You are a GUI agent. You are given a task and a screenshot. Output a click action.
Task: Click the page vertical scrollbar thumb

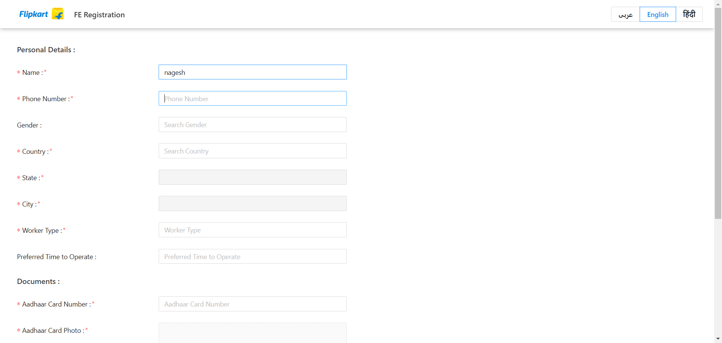tap(718, 113)
